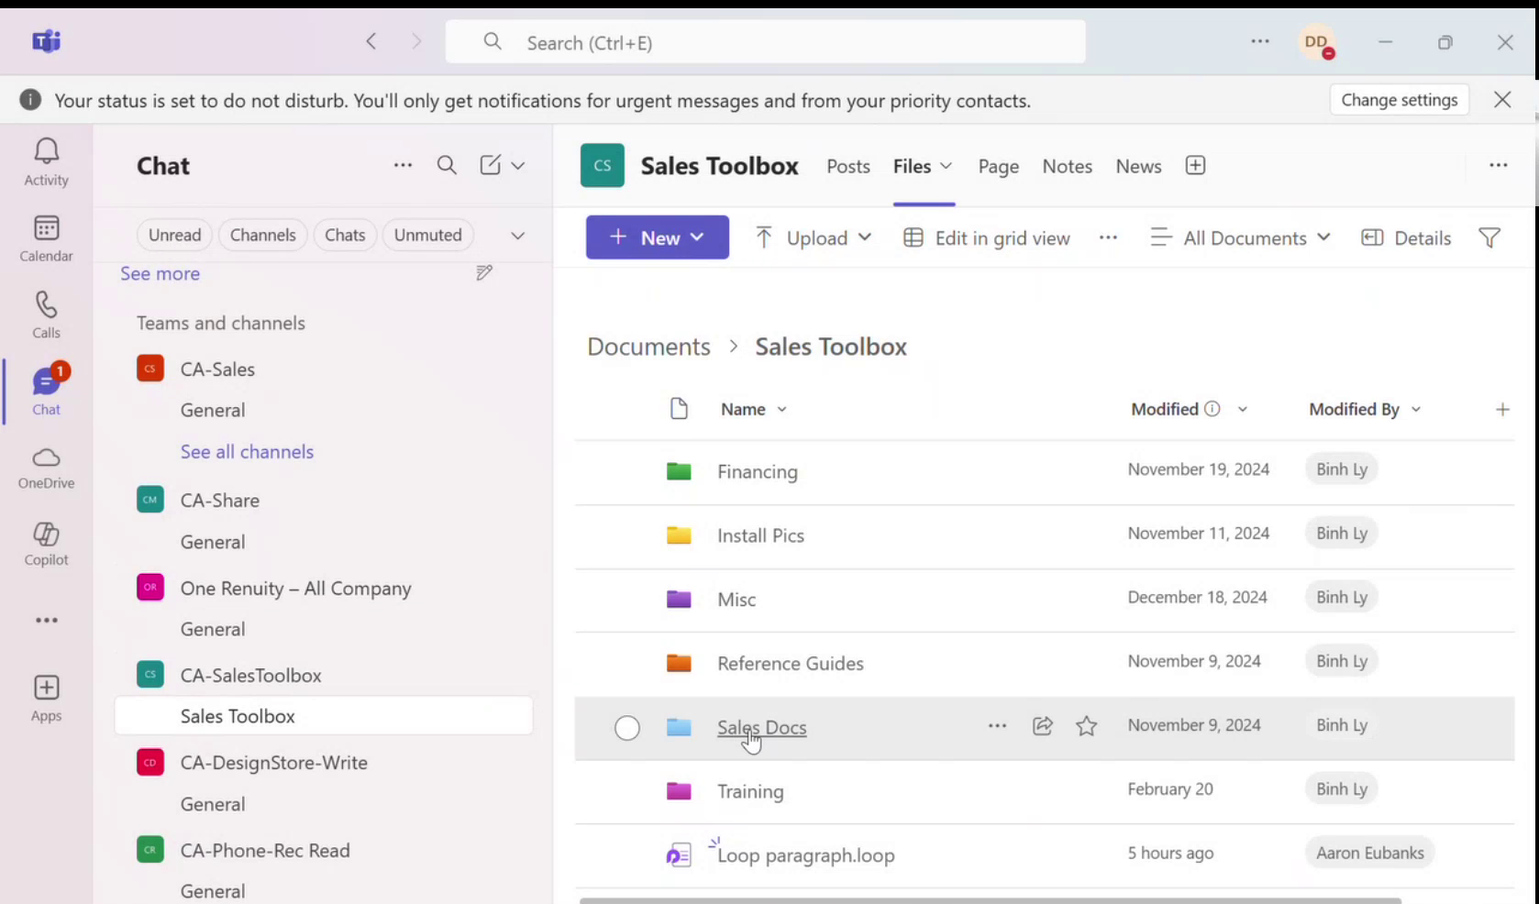Switch to the Calls view
This screenshot has width=1539, height=904.
[46, 314]
